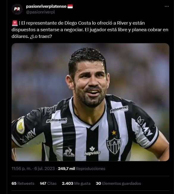Screen dimensions: 174x194
Task: Click the 249,7 mil Reproducciones count
Action: (81, 168)
